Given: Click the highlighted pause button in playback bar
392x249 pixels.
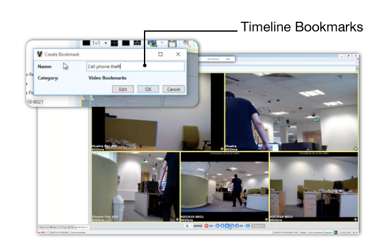Looking at the screenshot, I should 227,225.
